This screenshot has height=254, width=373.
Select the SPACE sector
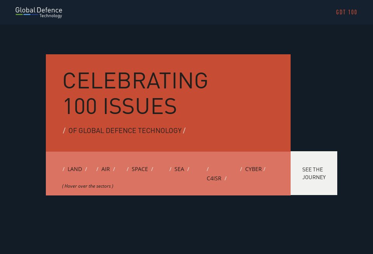pos(140,169)
